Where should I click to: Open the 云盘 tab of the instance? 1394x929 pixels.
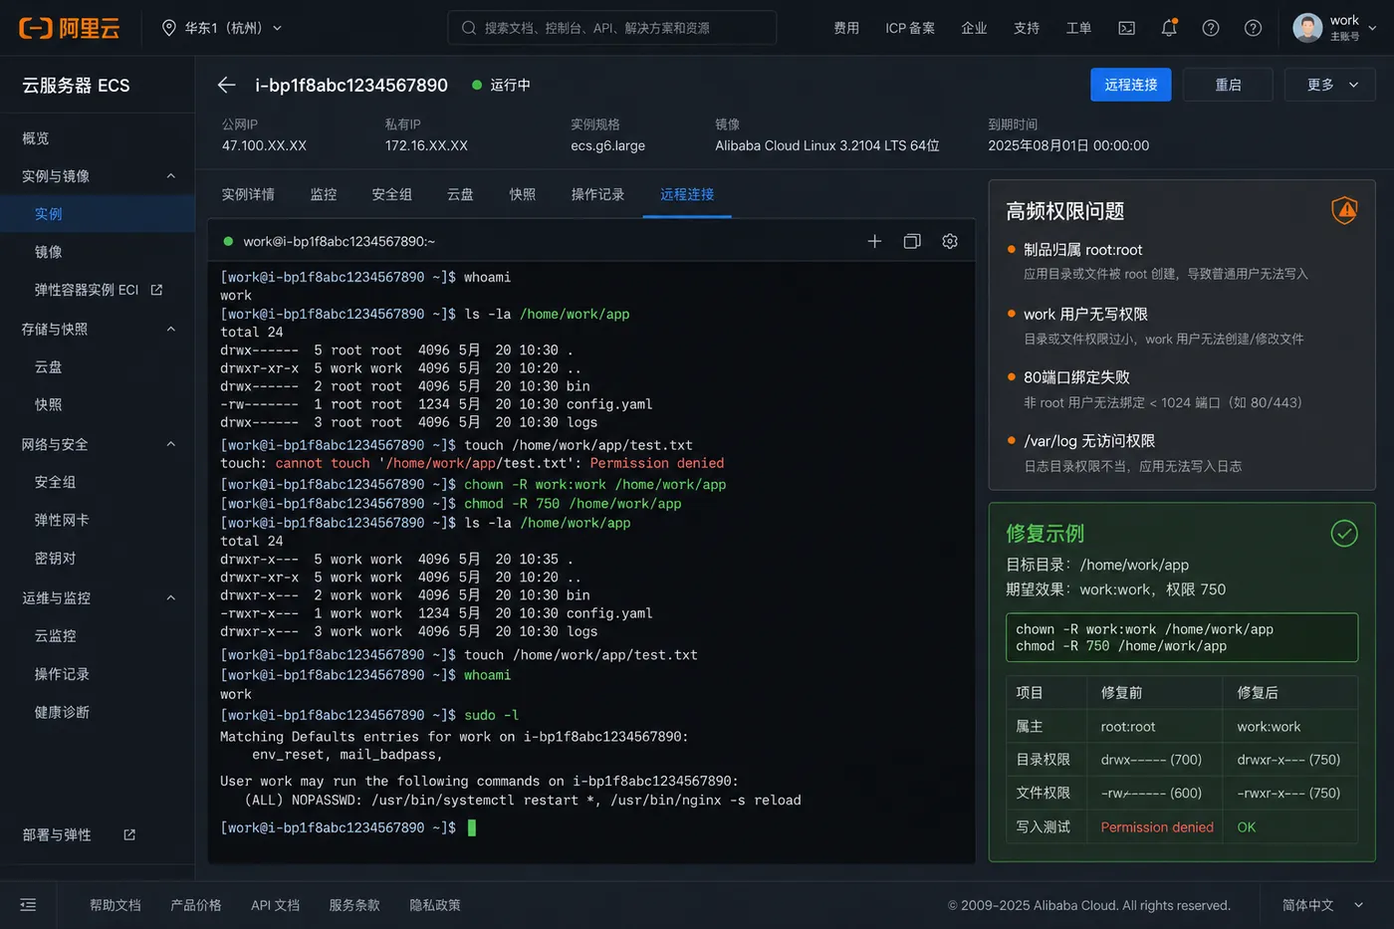coord(460,194)
